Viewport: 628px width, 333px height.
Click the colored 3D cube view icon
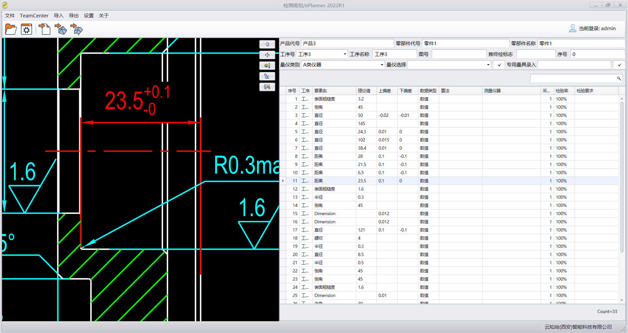coord(267,65)
